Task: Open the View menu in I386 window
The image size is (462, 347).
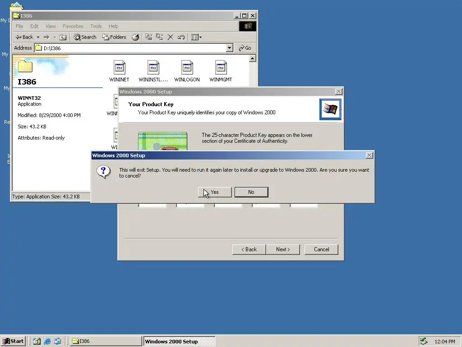Action: [x=51, y=26]
